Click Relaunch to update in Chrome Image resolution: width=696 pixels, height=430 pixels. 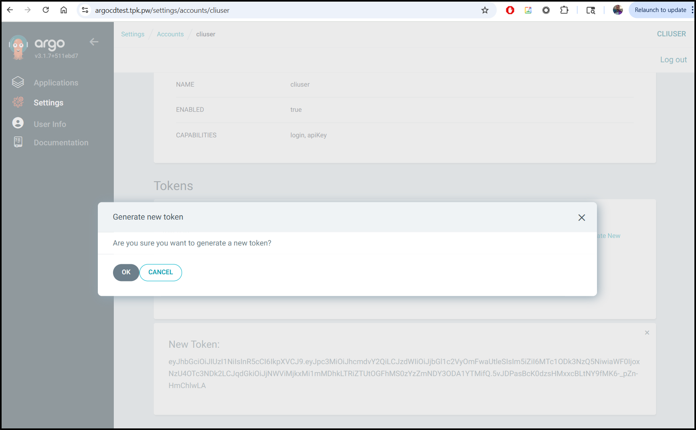pos(660,10)
